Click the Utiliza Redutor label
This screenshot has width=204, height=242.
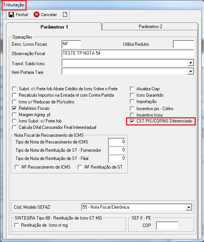[x=136, y=44]
